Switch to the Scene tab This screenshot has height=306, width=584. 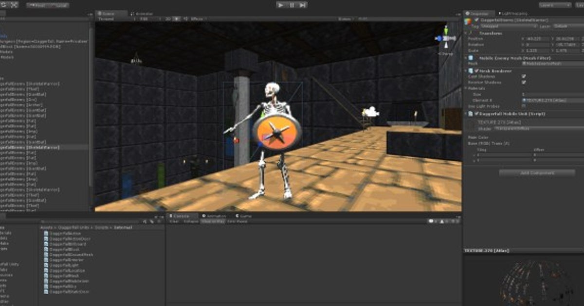[112, 14]
